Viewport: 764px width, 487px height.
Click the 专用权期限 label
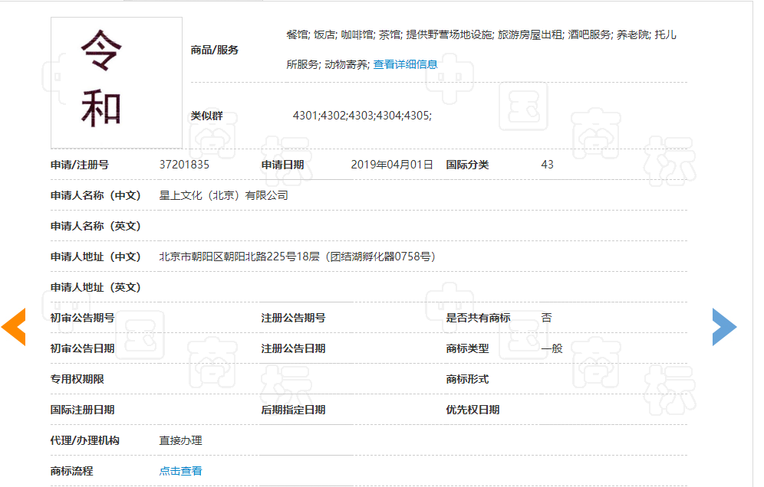click(77, 379)
